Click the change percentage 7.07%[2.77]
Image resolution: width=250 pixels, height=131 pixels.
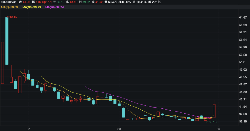(44, 2)
